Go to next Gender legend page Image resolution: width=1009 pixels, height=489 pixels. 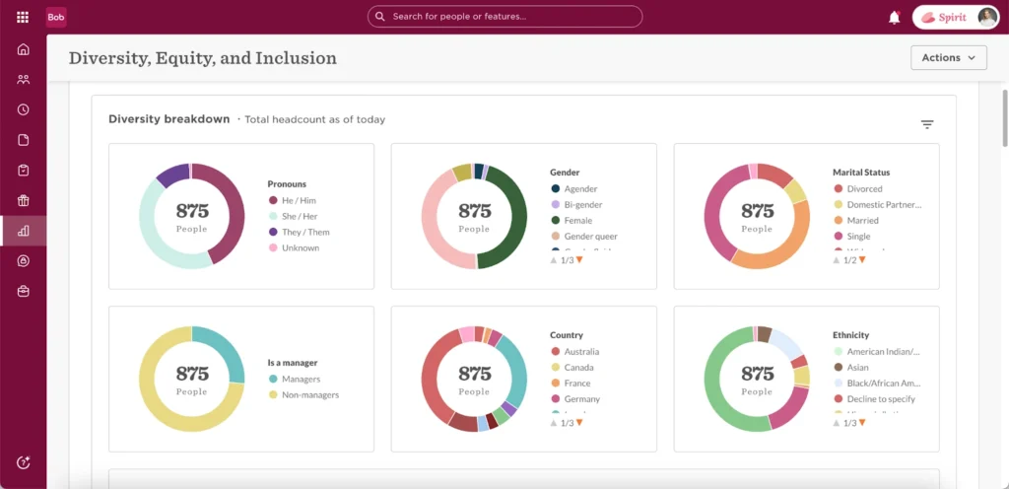(579, 259)
